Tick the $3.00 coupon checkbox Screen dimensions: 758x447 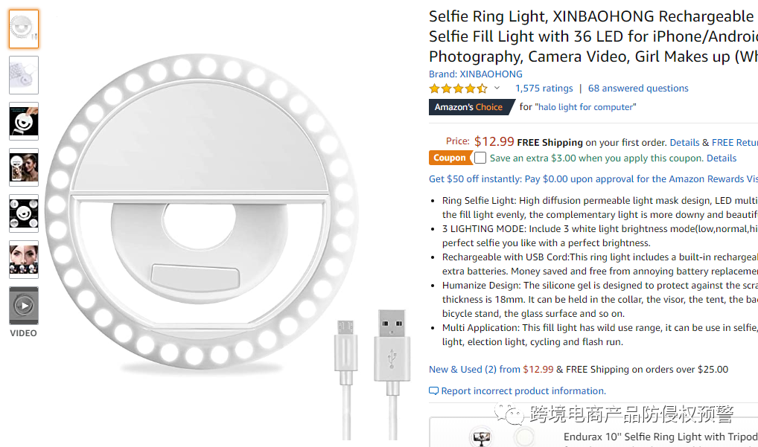[x=480, y=158]
